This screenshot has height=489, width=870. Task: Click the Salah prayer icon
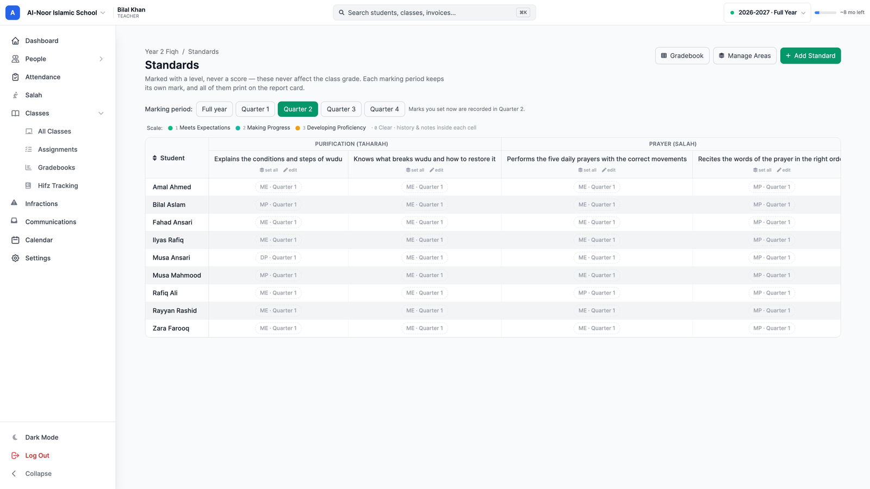click(x=15, y=95)
